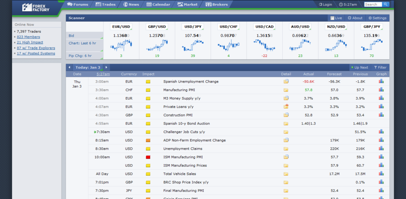Open detail folder for Challenger Job Cuts y/y

[x=286, y=132]
